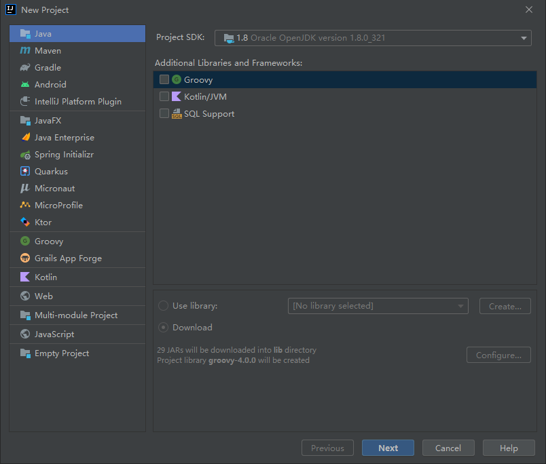Click the JavaScript globe icon

click(x=25, y=334)
